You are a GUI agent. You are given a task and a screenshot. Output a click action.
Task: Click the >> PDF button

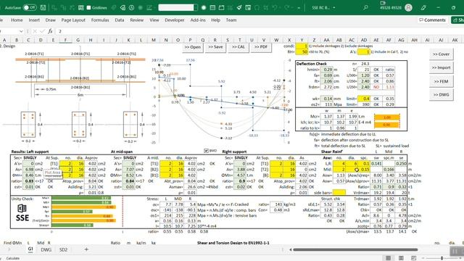pos(261,47)
